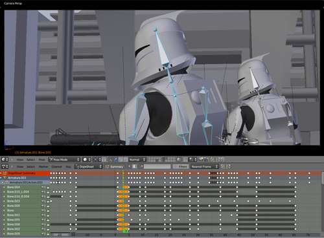Select the Bone.006 channel name
The image size is (324, 238).
pyautogui.click(x=14, y=224)
